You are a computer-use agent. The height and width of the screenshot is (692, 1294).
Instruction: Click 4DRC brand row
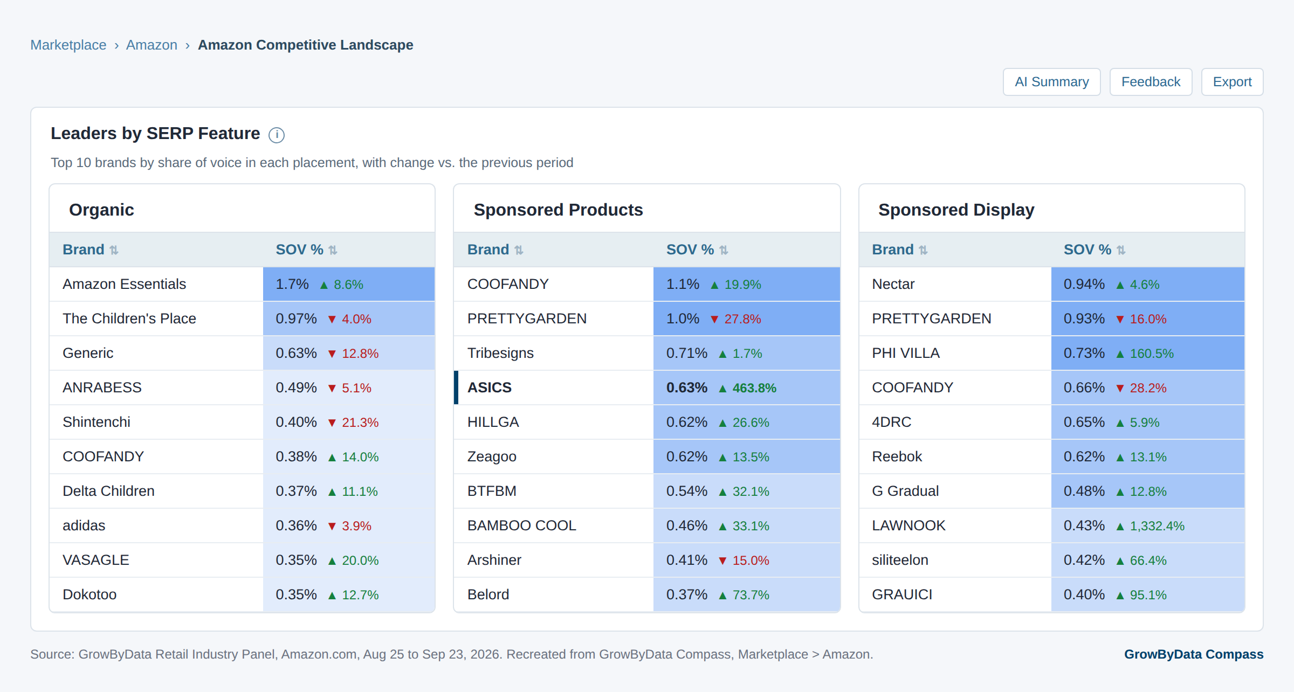pyautogui.click(x=1052, y=422)
